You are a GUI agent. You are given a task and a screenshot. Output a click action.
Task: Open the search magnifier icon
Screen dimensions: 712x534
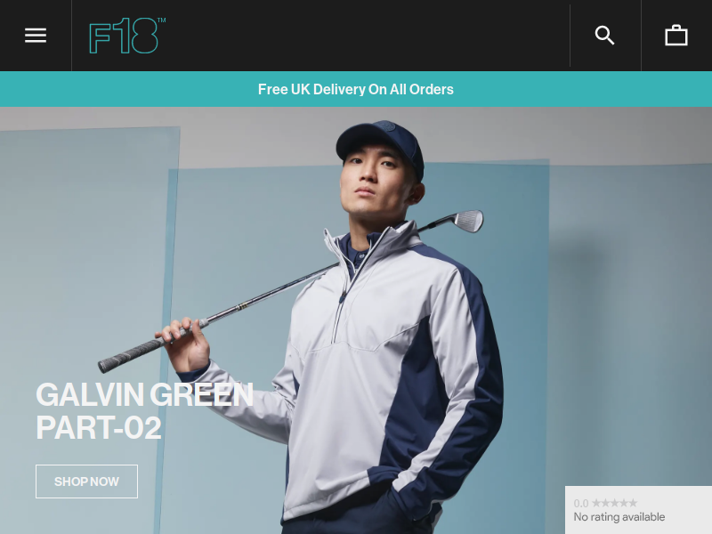pos(605,36)
